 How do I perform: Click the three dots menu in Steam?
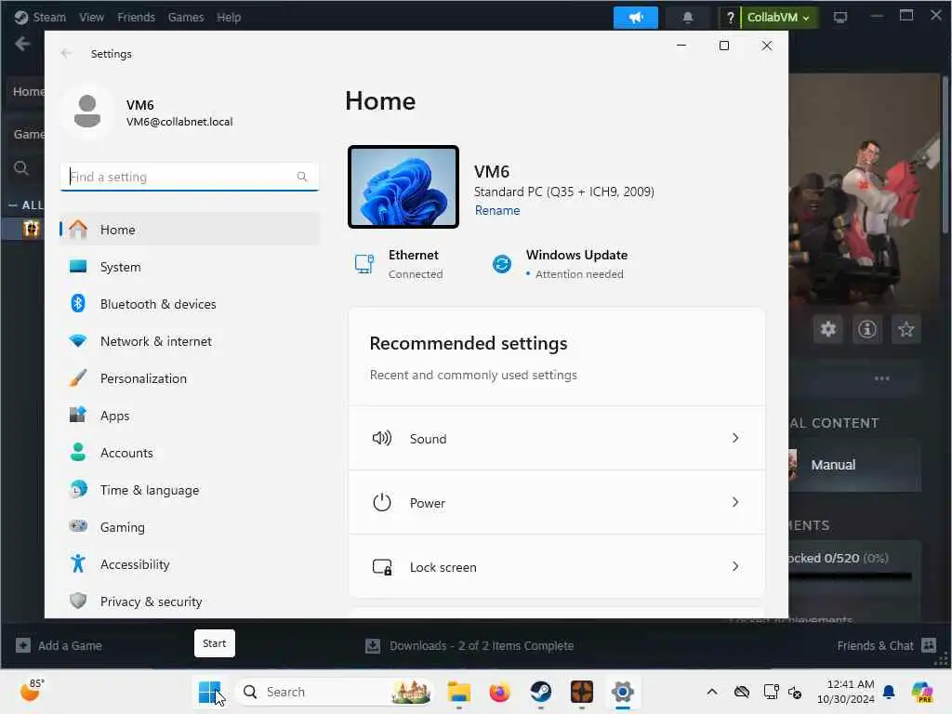pyautogui.click(x=881, y=378)
